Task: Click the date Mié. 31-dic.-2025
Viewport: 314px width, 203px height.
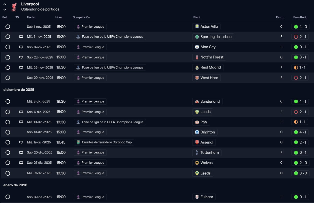Action: [x=39, y=173]
